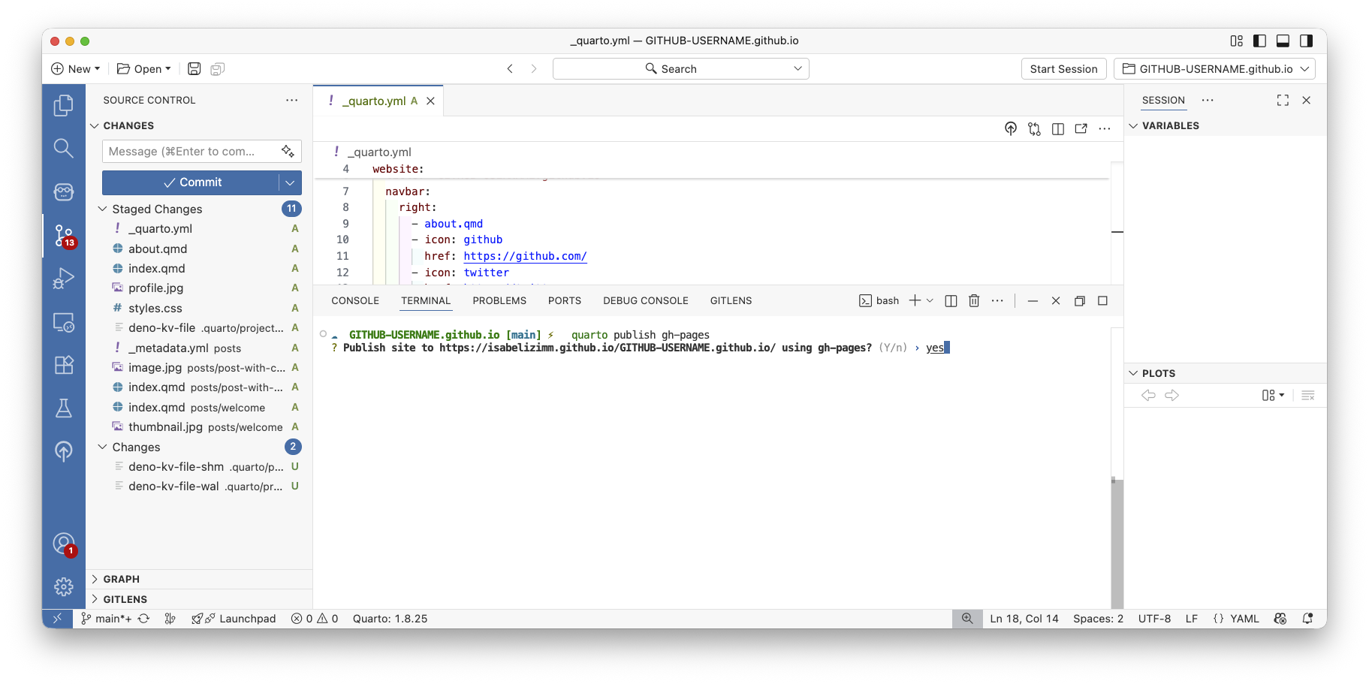The width and height of the screenshot is (1369, 684).
Task: Open the Run and Debug view
Action: click(64, 279)
